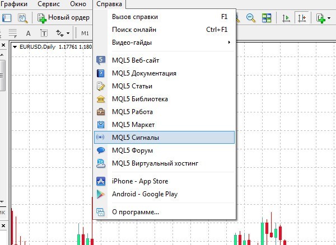Open the arrows tool dropdown arrow
336x245 pixels.
click(x=68, y=34)
